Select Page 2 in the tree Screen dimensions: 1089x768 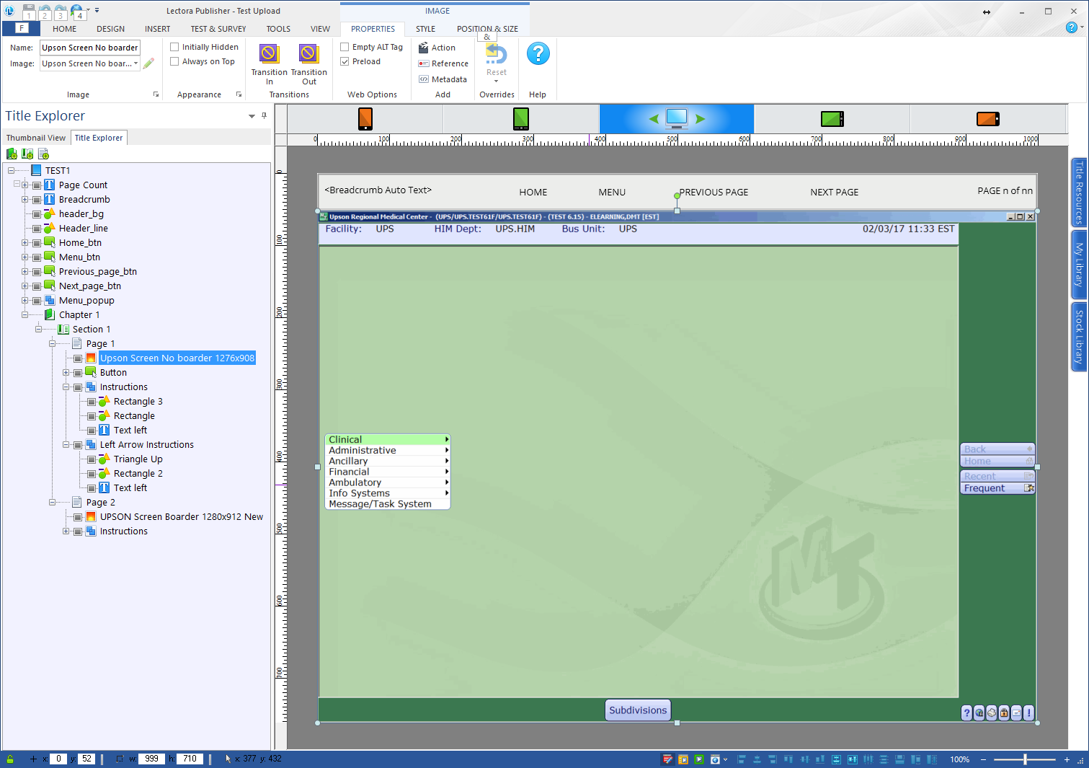[100, 503]
